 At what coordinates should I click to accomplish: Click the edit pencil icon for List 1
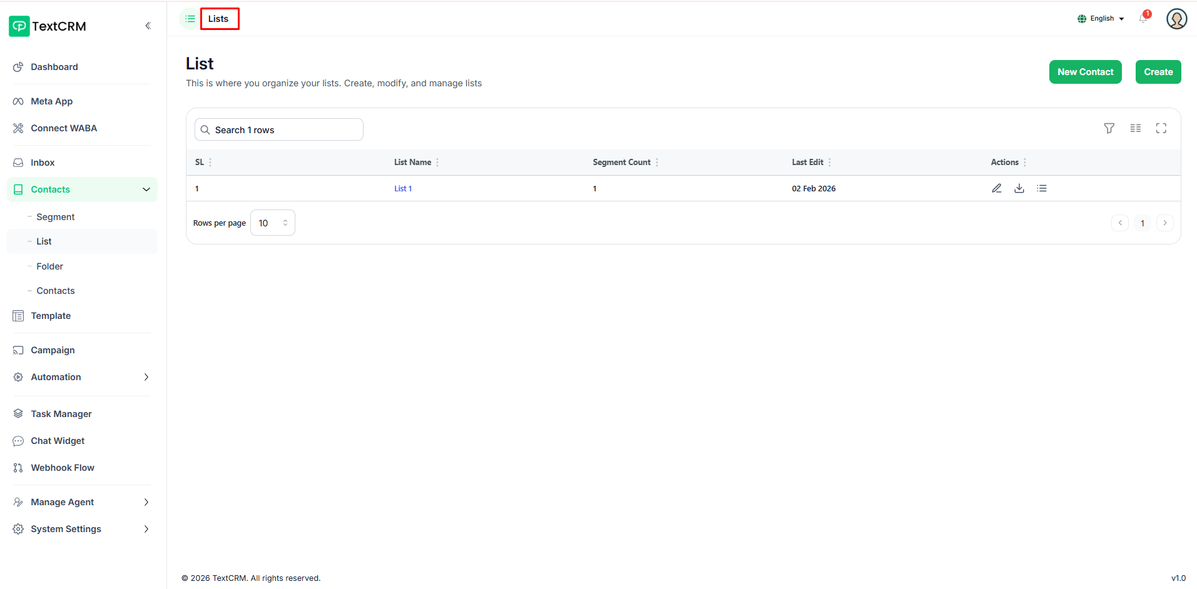997,188
